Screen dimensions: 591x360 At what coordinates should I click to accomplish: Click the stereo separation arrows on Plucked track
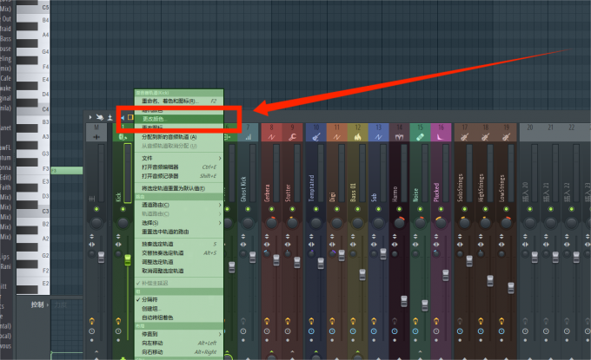pos(436,244)
